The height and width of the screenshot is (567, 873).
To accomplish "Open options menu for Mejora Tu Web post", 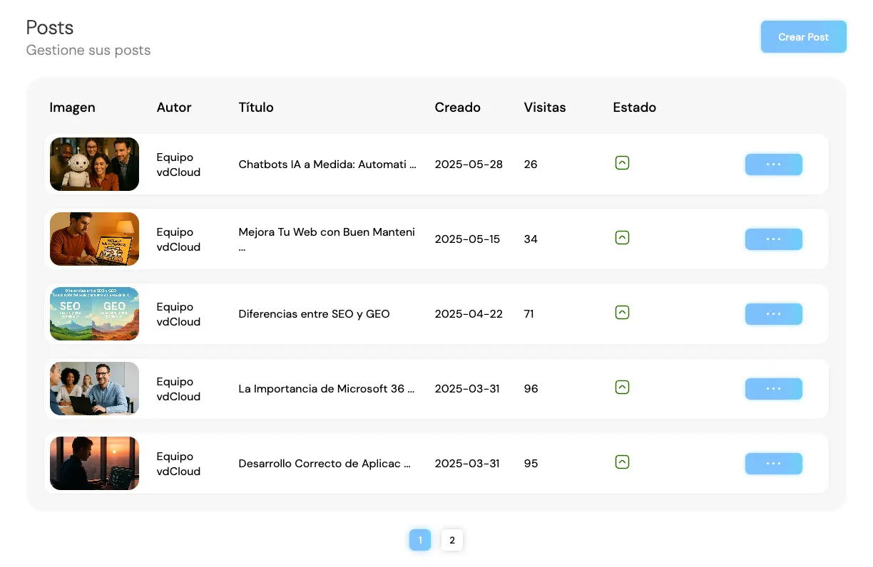I will pyautogui.click(x=773, y=239).
